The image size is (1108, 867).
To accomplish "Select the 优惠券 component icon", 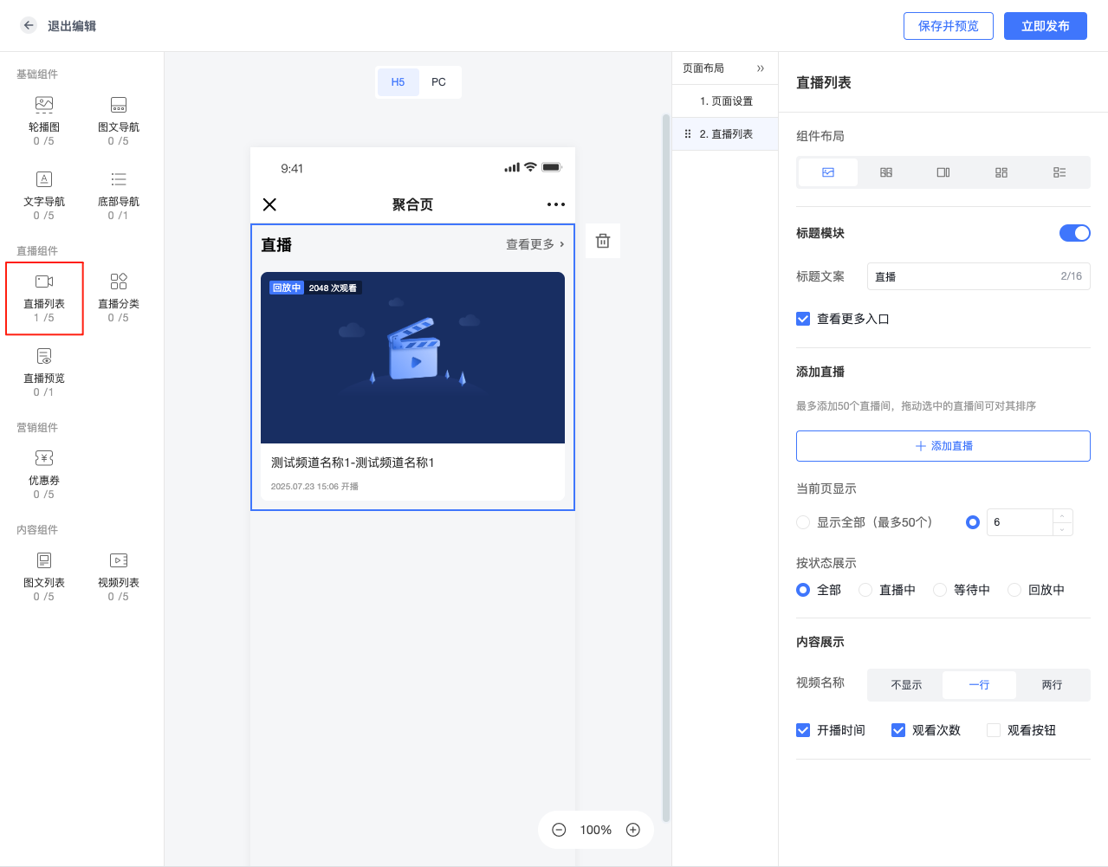I will coord(44,458).
